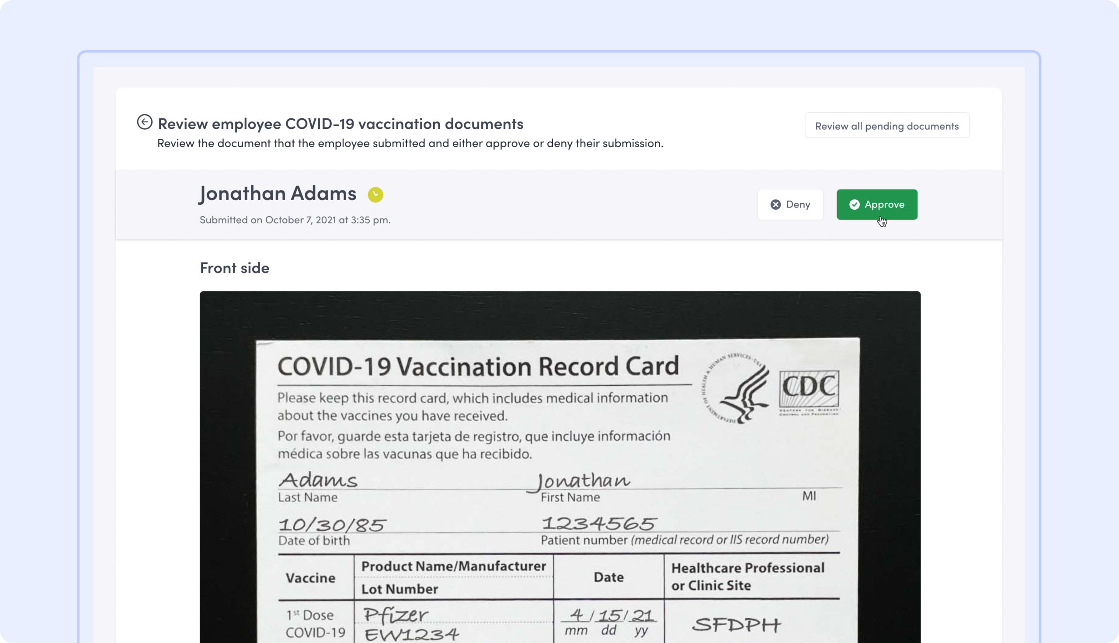The image size is (1119, 643).
Task: Click the yellow pending status clock icon
Action: pyautogui.click(x=375, y=195)
